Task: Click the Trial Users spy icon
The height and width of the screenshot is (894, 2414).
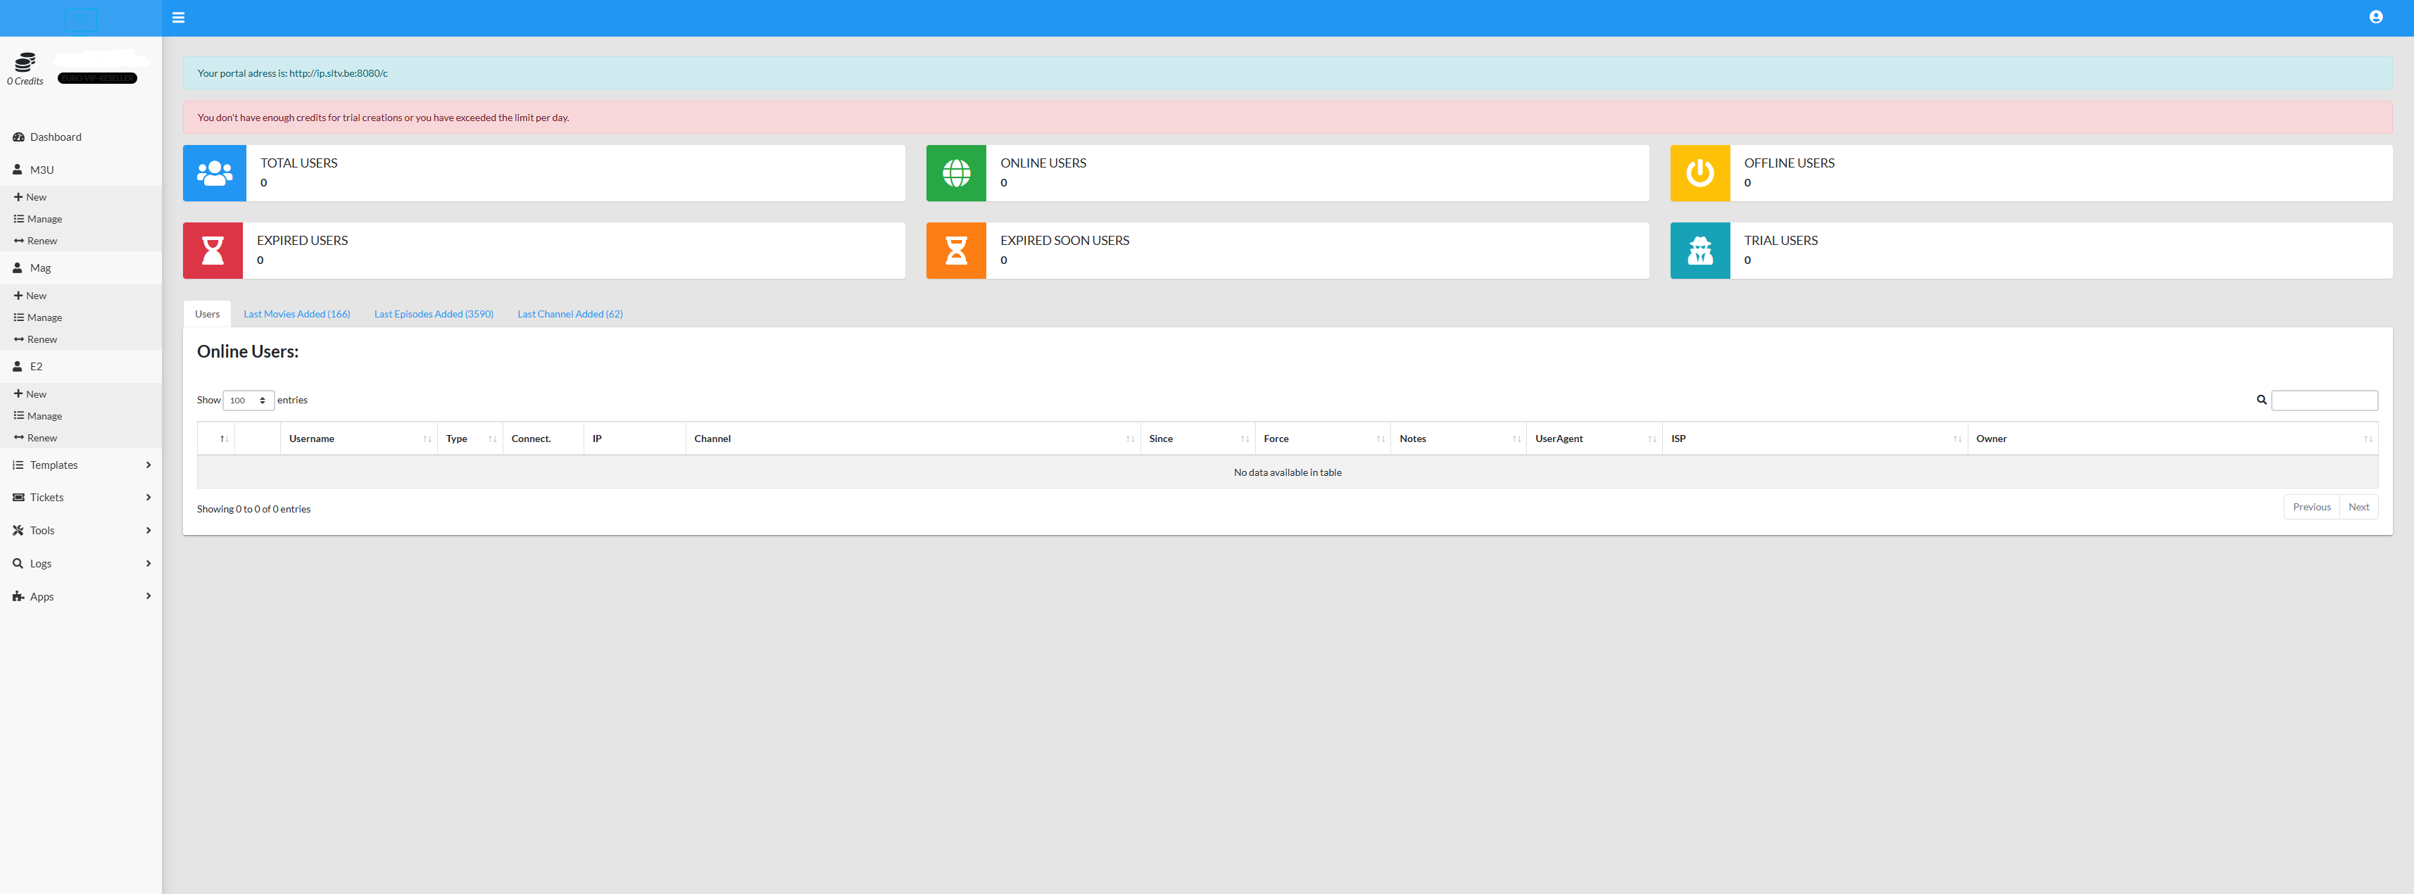Action: pos(1699,250)
